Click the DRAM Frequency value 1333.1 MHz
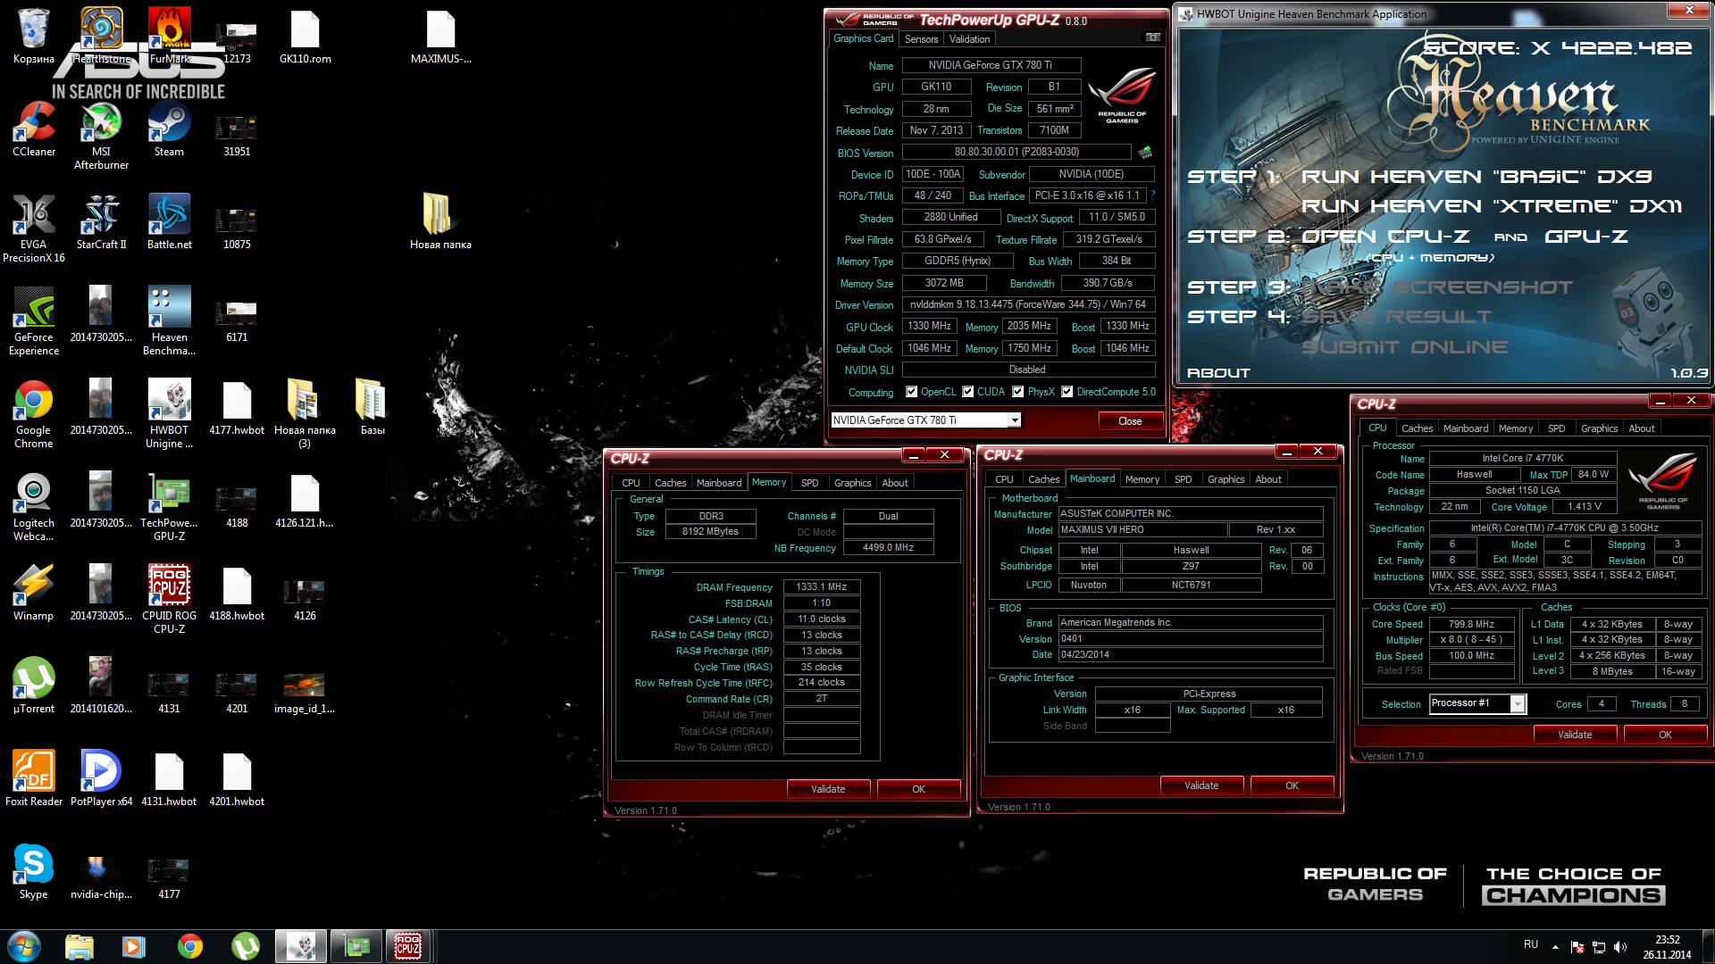The height and width of the screenshot is (964, 1715). pos(822,587)
